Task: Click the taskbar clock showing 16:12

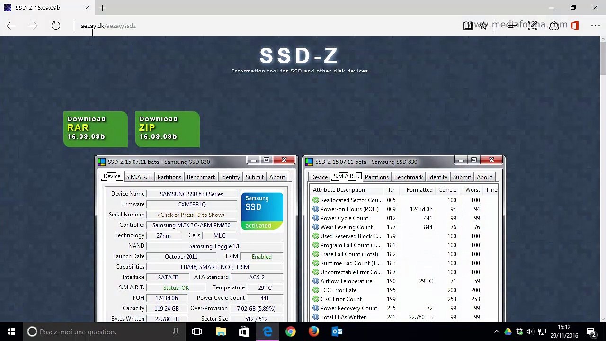Action: pyautogui.click(x=564, y=332)
